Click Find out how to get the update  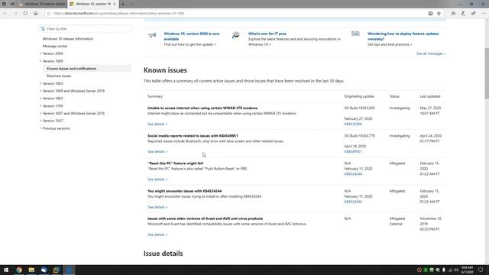190,44
